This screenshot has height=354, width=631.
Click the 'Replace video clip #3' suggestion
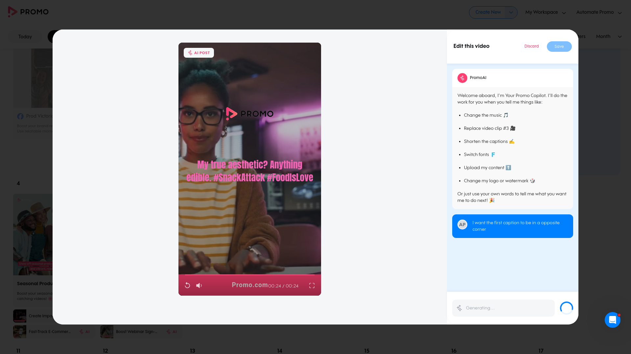490,128
